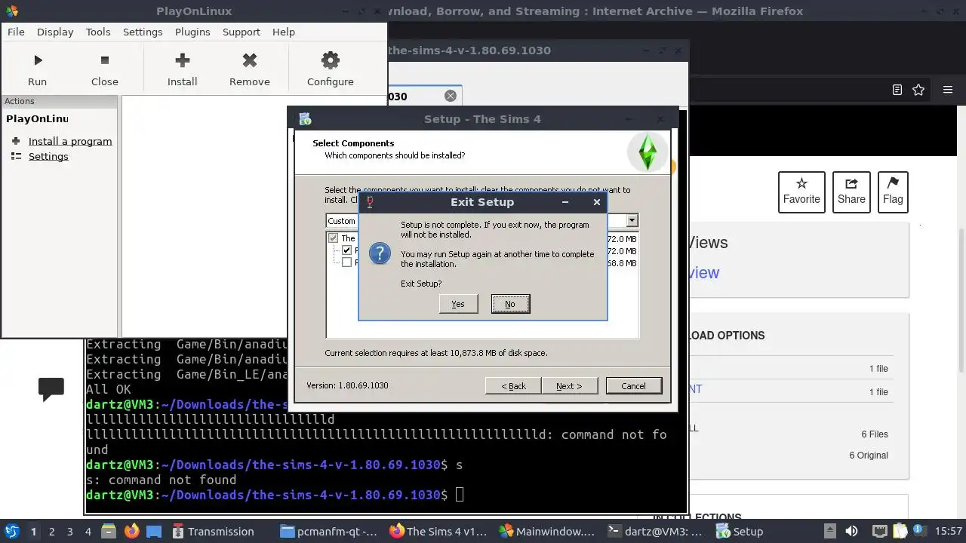Click the Sims plumbob logo in Setup header
966x543 pixels.
(x=648, y=152)
